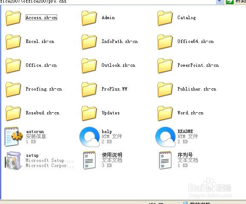The height and width of the screenshot is (204, 246).
Task: Click the folder name "Admin"
Action: coord(108,17)
